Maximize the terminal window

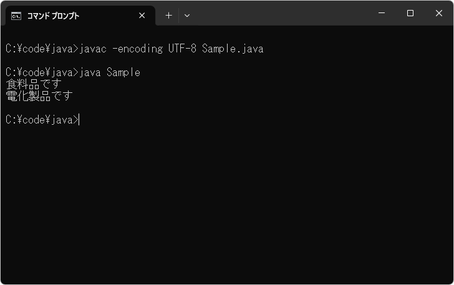pos(410,13)
